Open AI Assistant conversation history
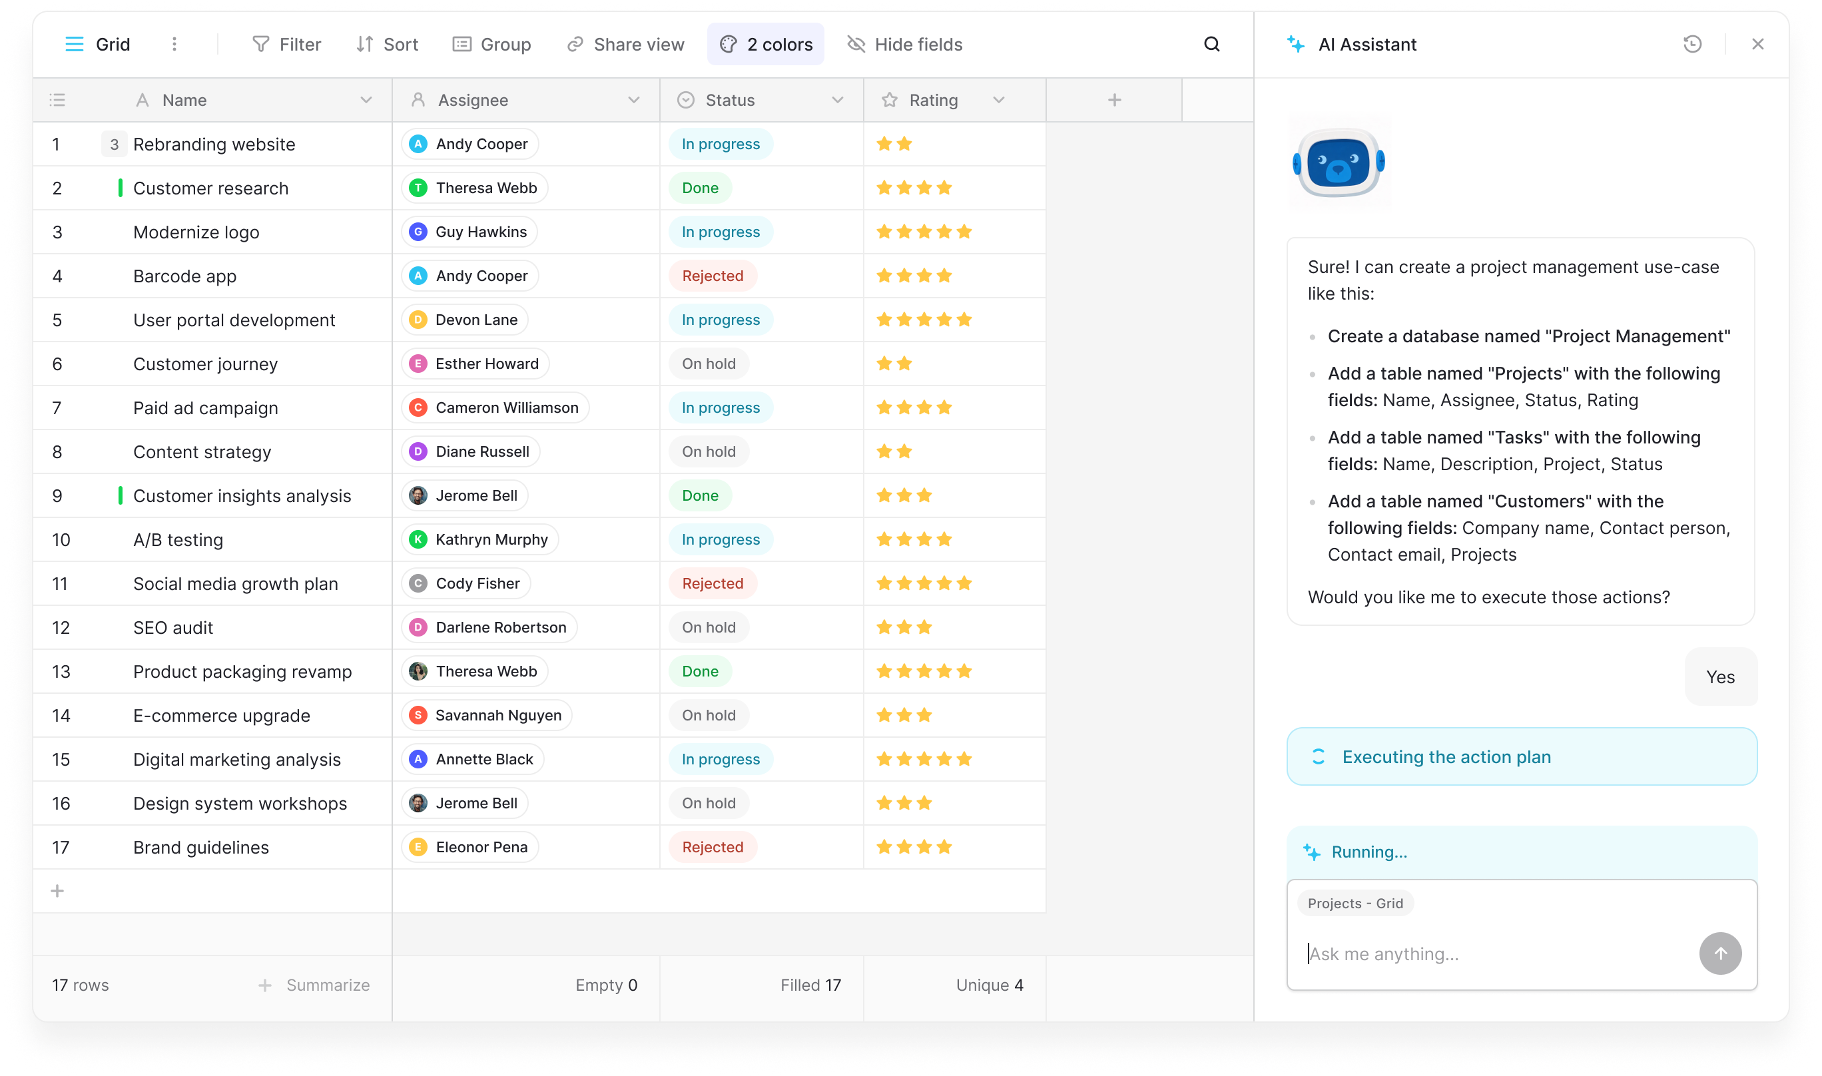The height and width of the screenshot is (1076, 1822). [x=1692, y=44]
